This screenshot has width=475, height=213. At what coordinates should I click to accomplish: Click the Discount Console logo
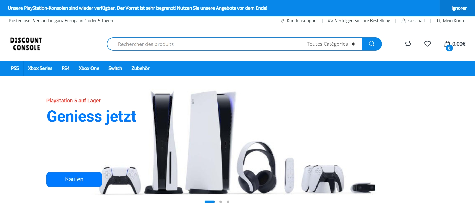26,44
